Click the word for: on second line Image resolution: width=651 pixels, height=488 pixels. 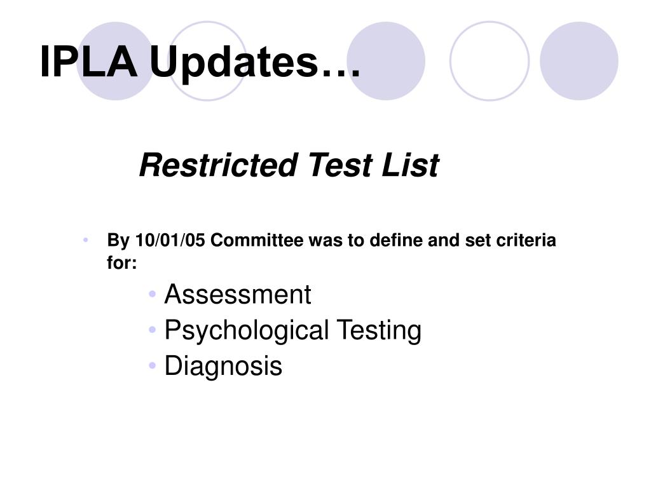[121, 262]
